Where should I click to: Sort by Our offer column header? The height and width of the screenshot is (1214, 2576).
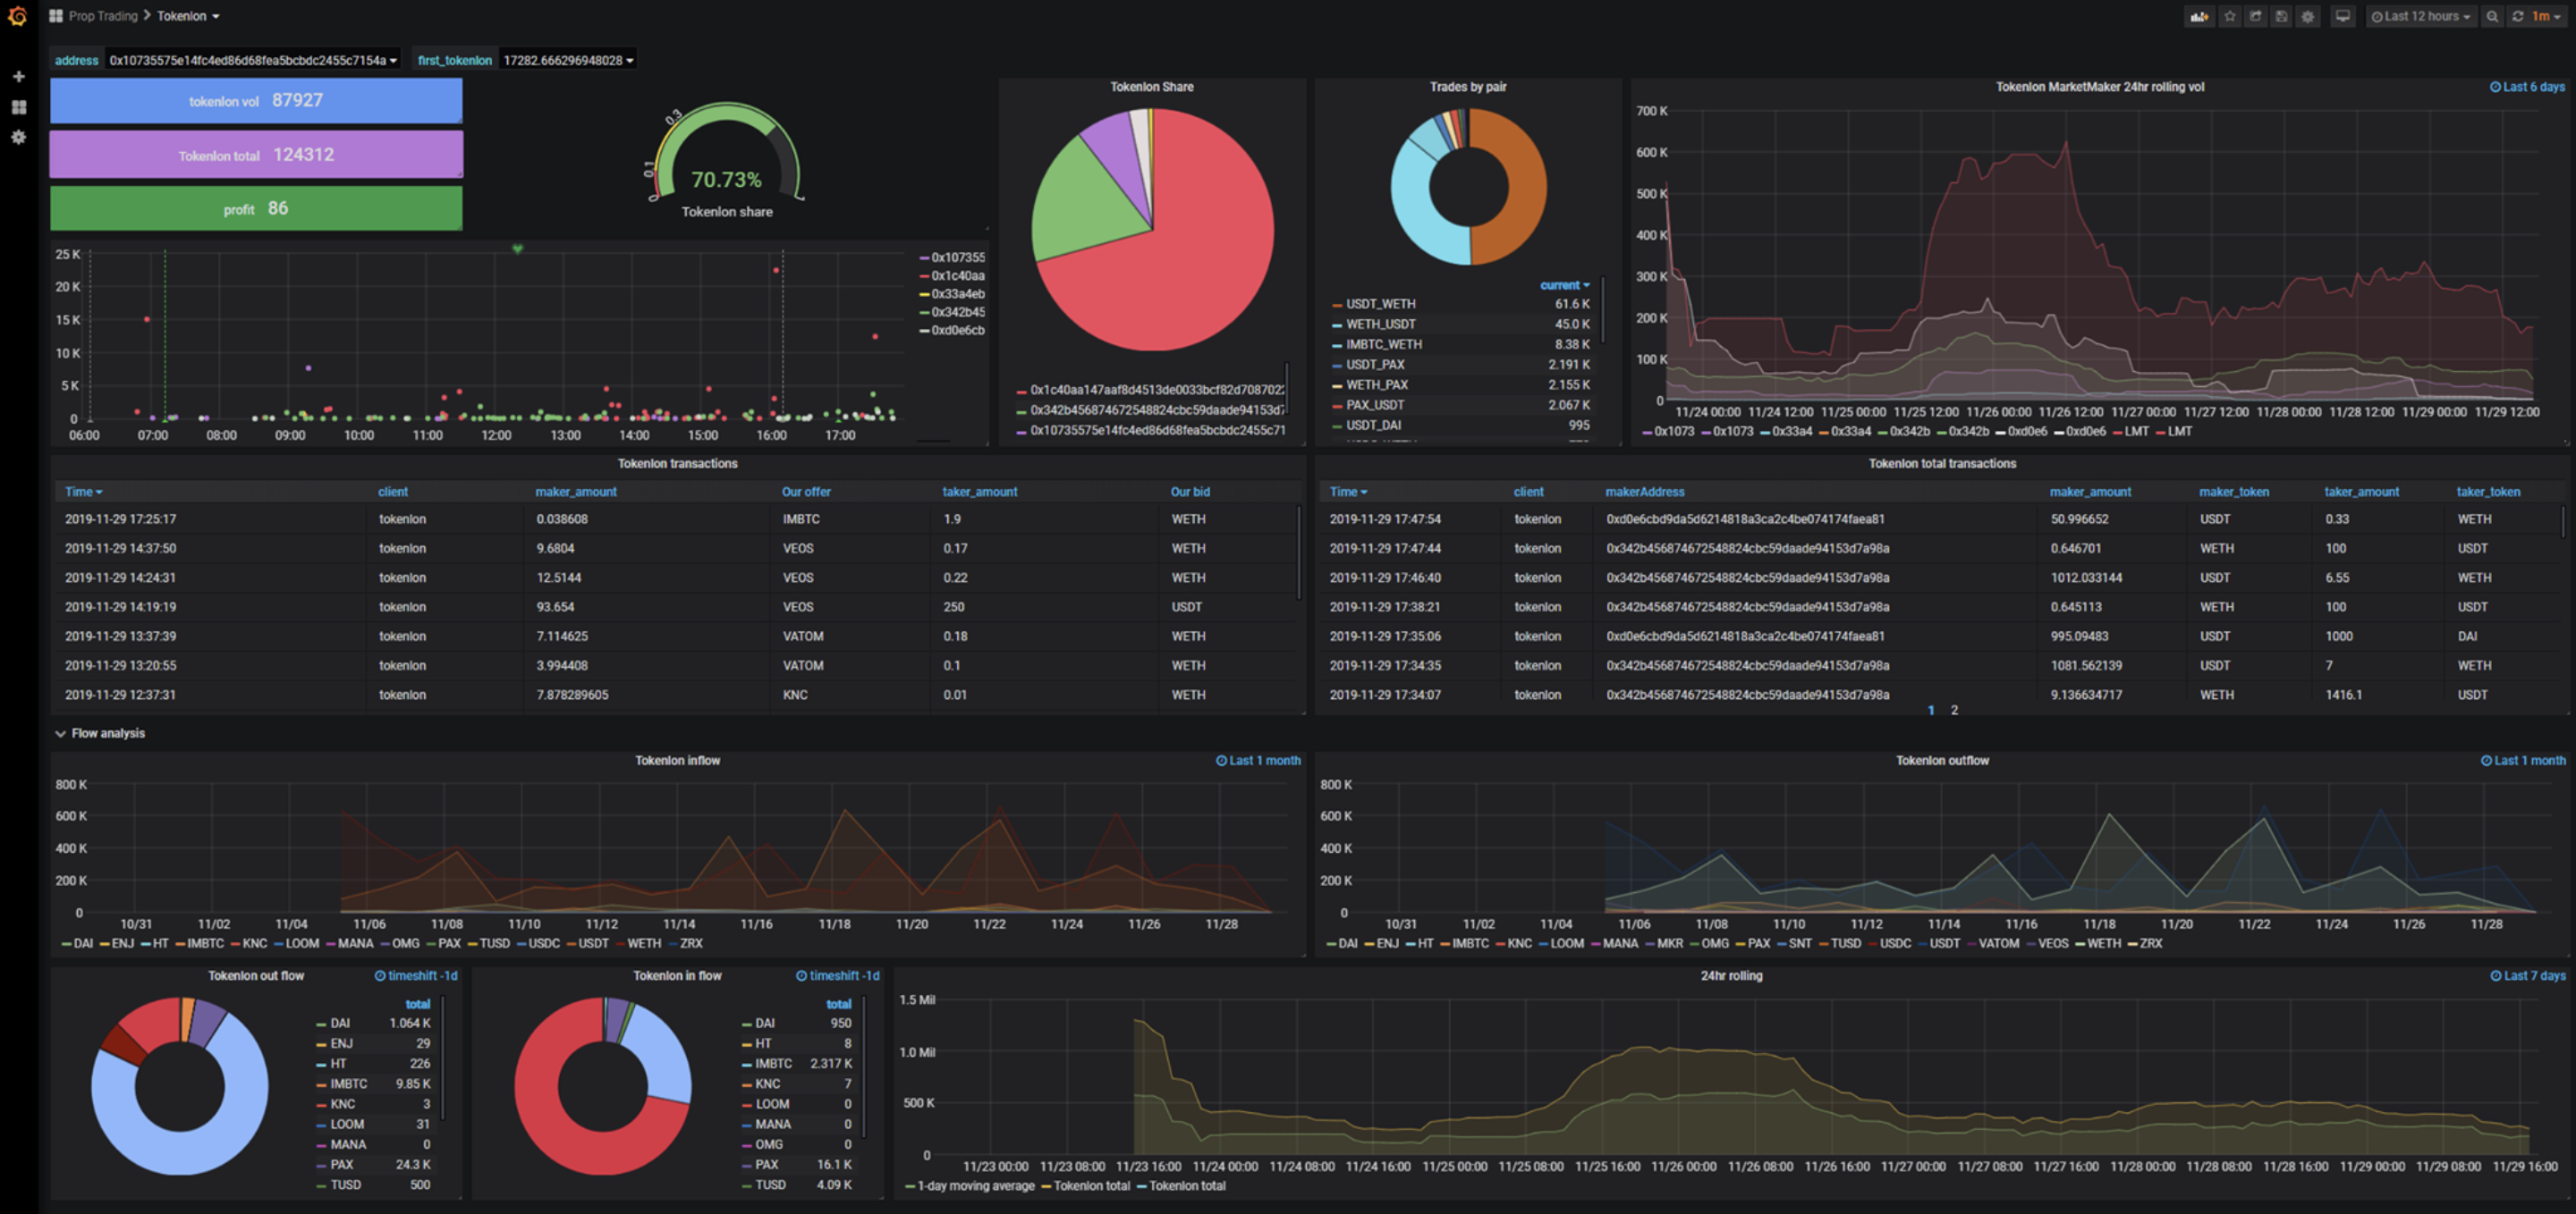click(x=806, y=492)
